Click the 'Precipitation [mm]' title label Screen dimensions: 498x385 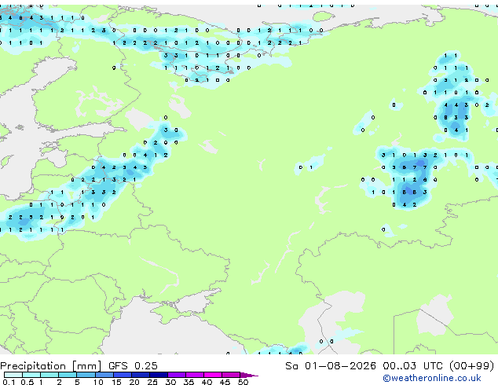[x=51, y=366]
